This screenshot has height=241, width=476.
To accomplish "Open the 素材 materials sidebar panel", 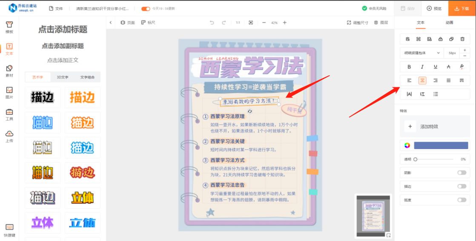I will (9, 71).
